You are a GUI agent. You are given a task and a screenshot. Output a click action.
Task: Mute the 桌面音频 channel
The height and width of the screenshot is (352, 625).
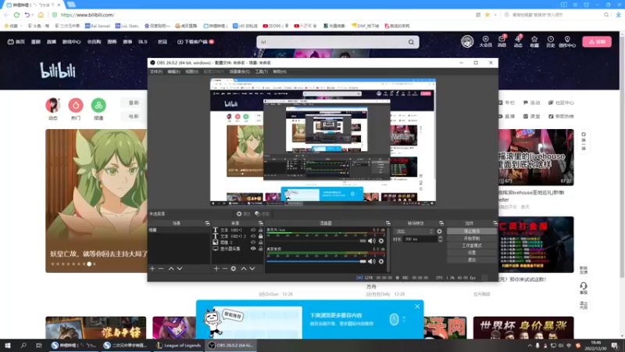coord(372,261)
